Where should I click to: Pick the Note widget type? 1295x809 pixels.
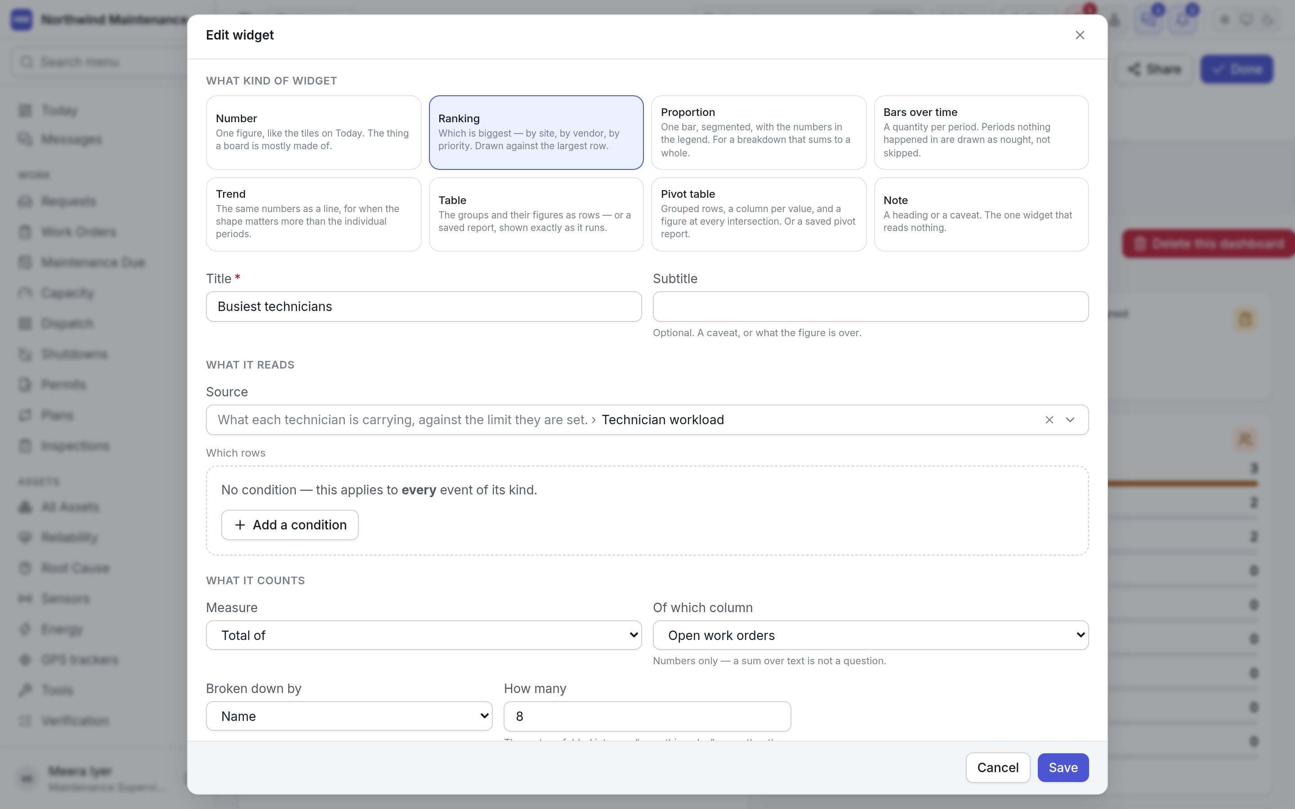pos(981,214)
